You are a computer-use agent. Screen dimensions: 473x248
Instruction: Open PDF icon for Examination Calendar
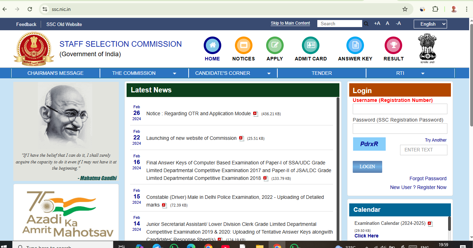430,224
